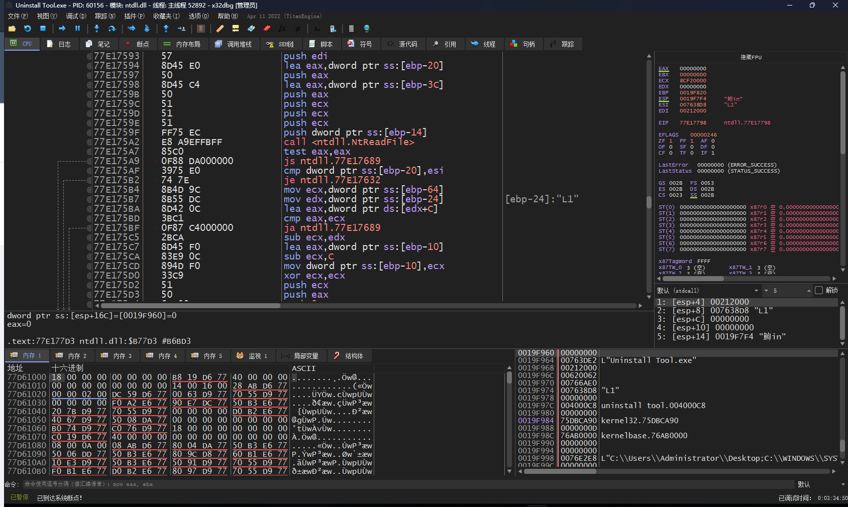Click the EAX register label
The image size is (848, 507).
click(x=664, y=69)
